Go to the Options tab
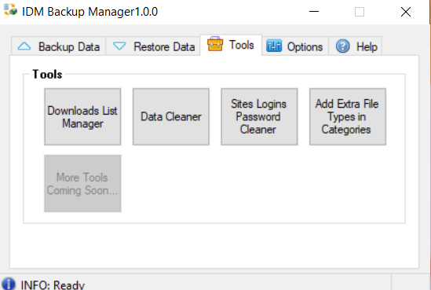The width and height of the screenshot is (431, 290). point(295,46)
